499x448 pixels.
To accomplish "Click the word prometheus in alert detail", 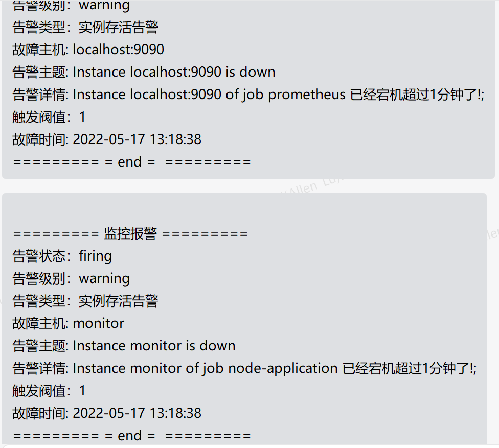I will (x=307, y=95).
